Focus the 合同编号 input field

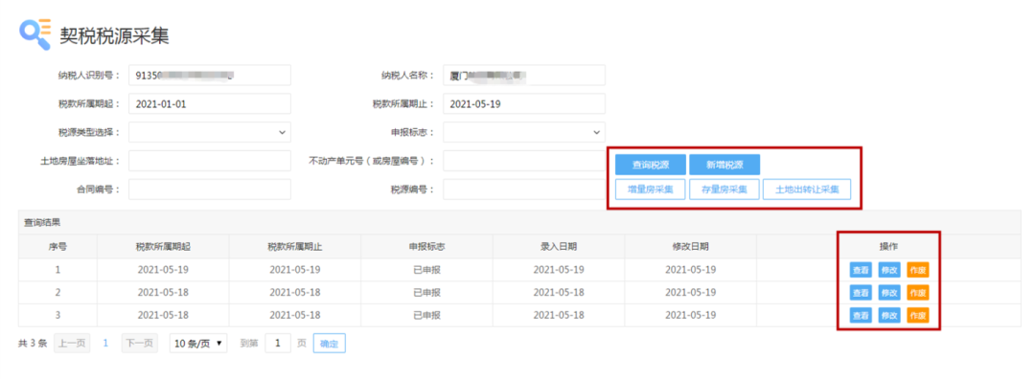[210, 189]
